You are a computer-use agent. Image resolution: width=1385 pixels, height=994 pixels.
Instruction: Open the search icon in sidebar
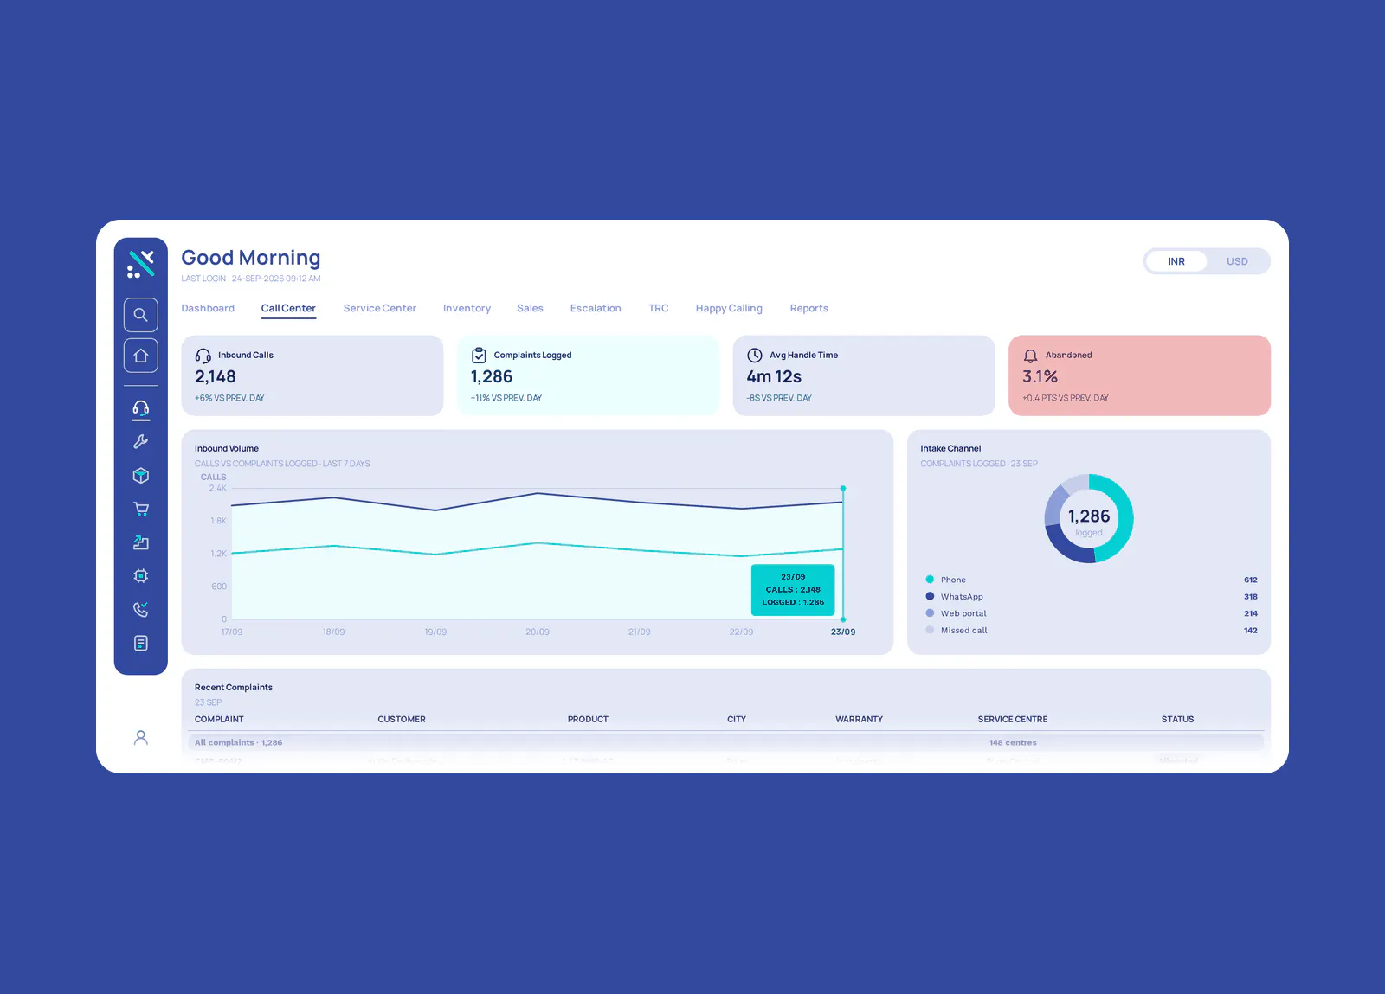[x=140, y=315]
